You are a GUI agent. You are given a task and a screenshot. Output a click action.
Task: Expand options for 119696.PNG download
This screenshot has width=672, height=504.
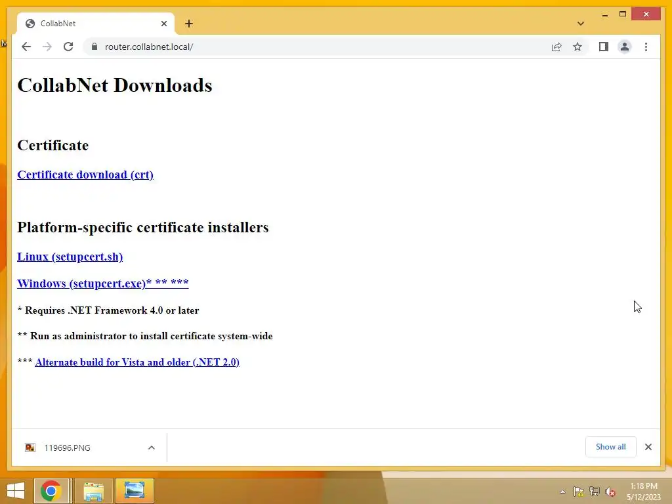click(152, 448)
